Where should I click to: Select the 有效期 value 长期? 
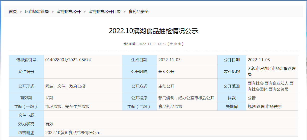pos(49,98)
